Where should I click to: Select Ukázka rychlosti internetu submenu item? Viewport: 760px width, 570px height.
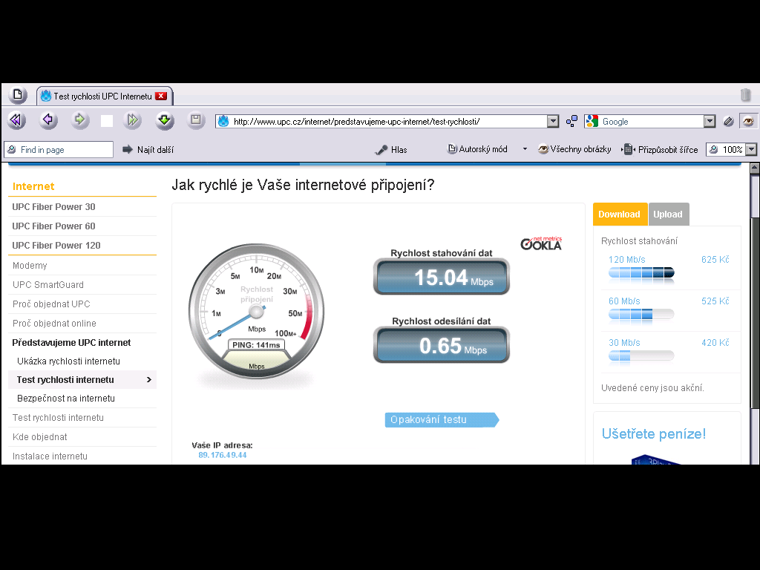click(68, 361)
